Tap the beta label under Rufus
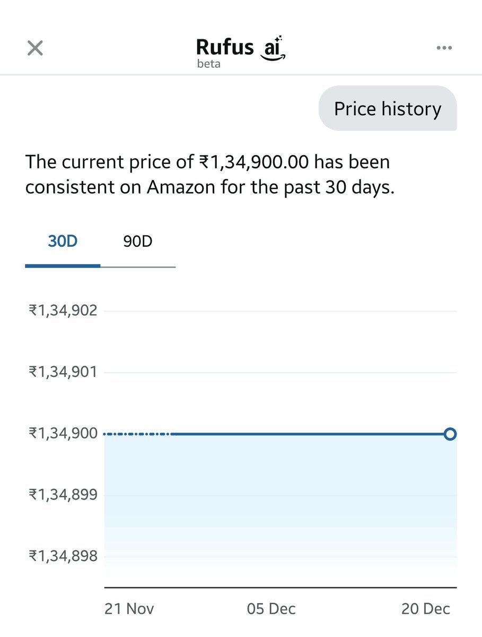Image resolution: width=482 pixels, height=637 pixels. point(208,64)
